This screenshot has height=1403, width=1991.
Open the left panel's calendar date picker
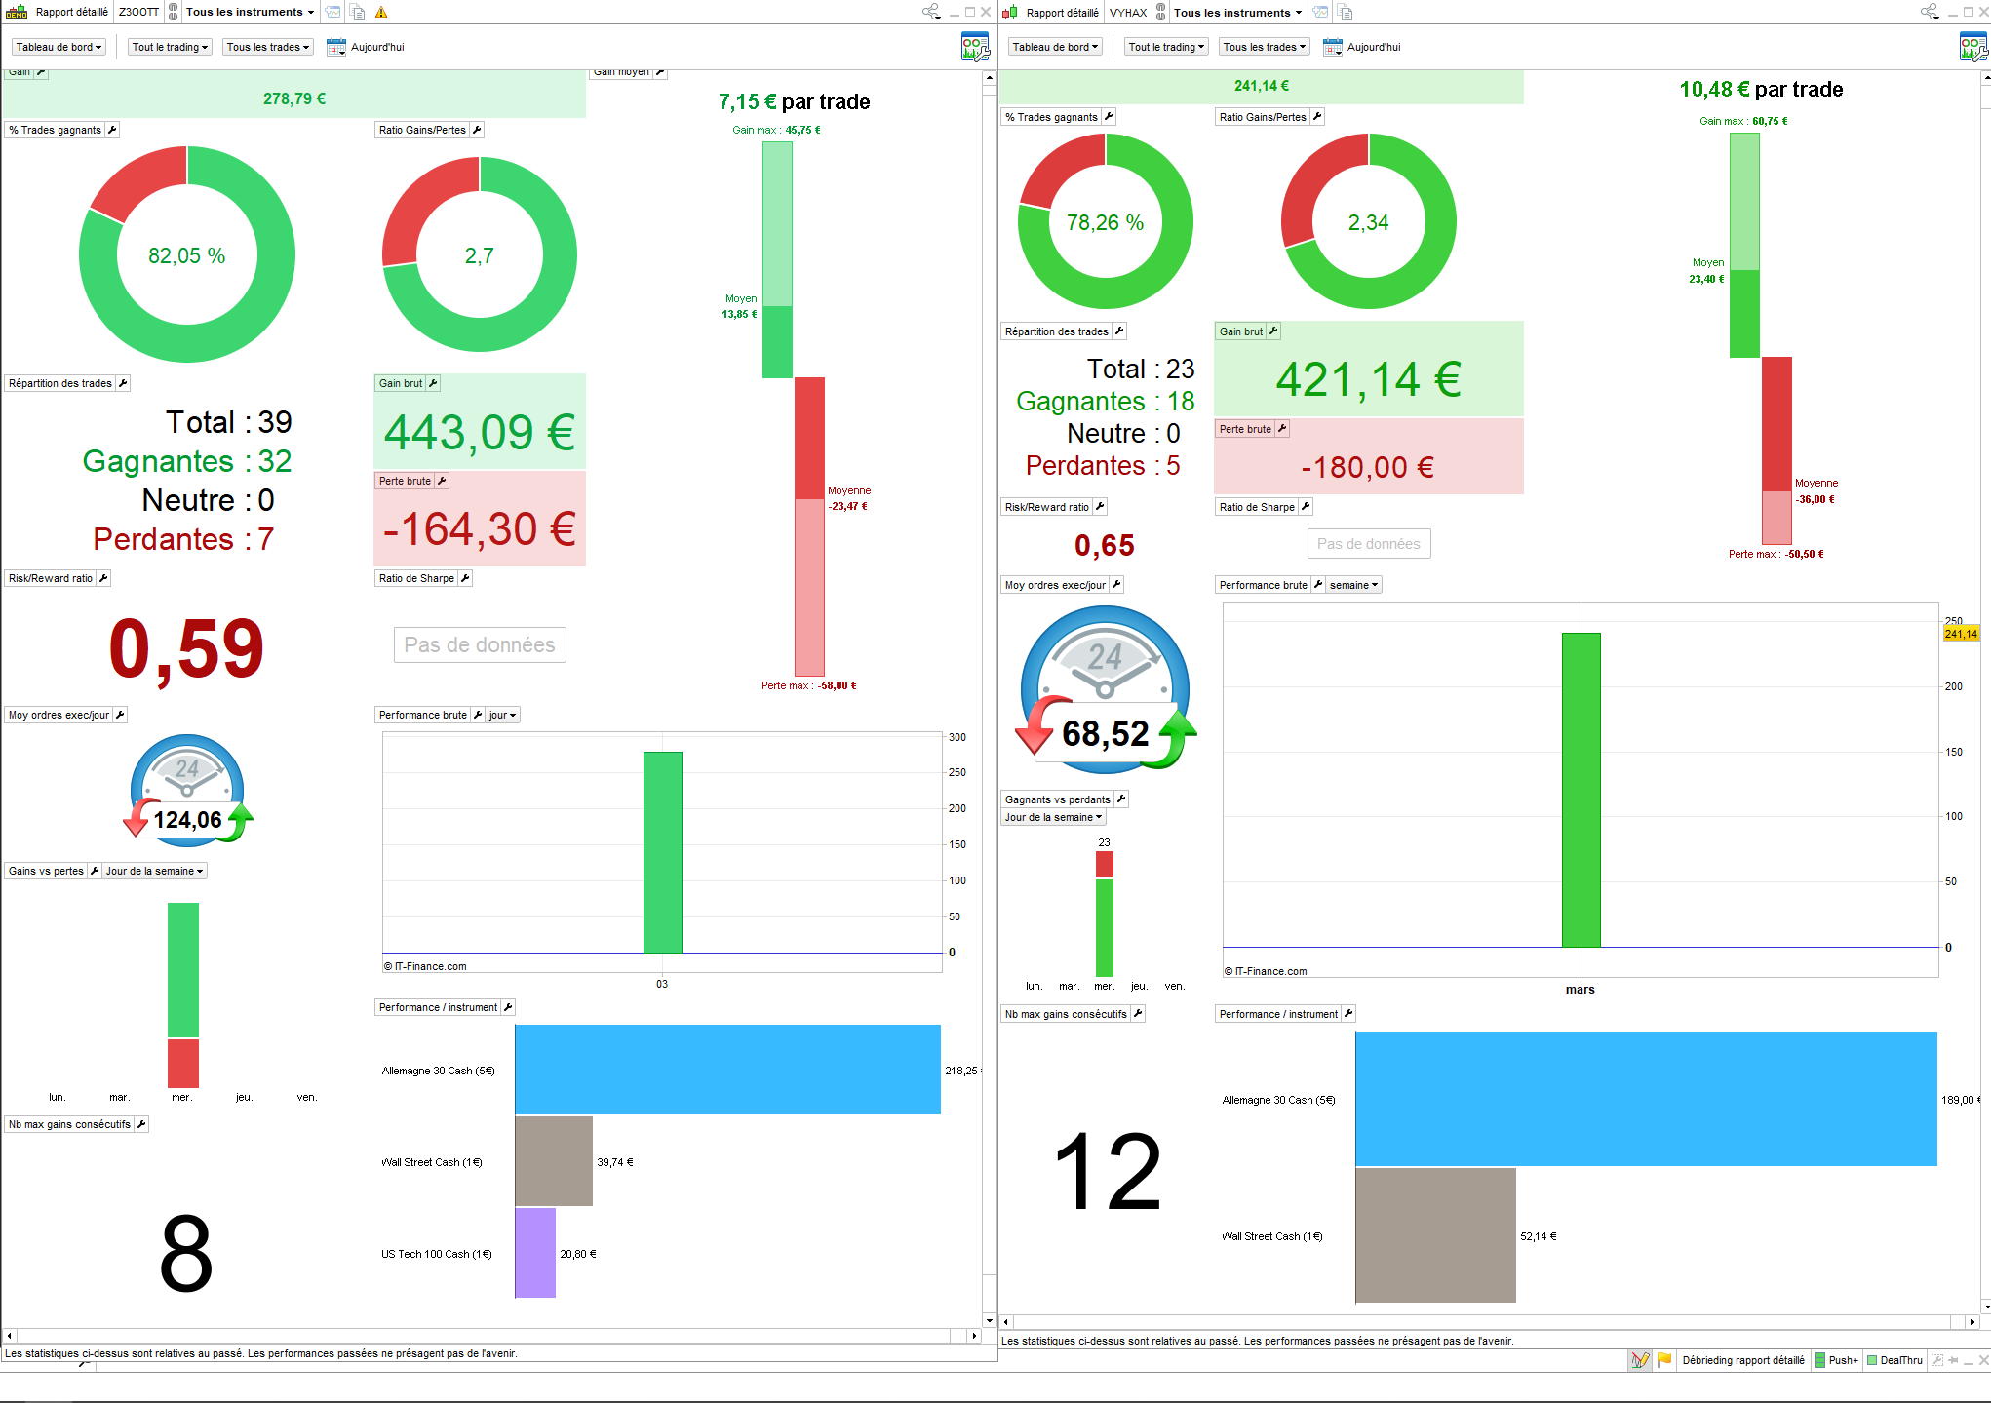coord(336,47)
